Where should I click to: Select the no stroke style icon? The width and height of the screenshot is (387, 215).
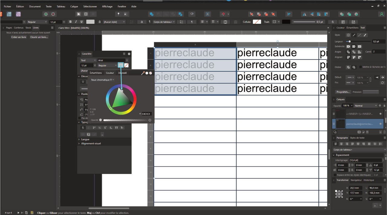[x=348, y=35]
